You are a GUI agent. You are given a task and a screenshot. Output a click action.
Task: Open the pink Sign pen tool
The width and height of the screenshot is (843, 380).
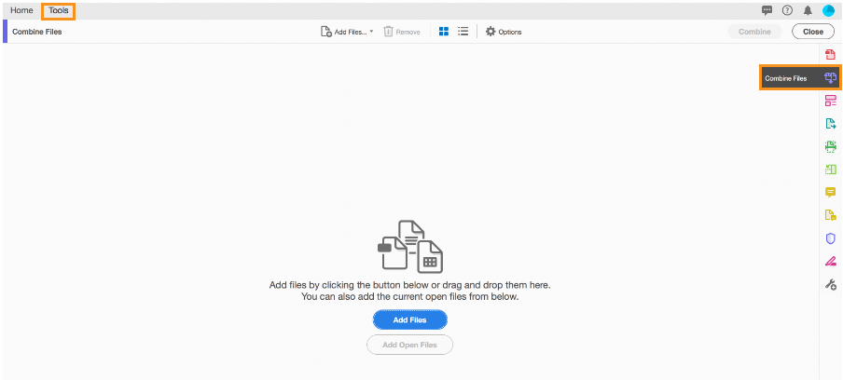(x=831, y=262)
